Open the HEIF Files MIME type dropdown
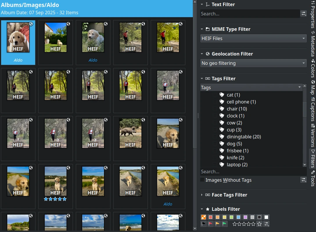This screenshot has height=232, width=316. [x=253, y=38]
